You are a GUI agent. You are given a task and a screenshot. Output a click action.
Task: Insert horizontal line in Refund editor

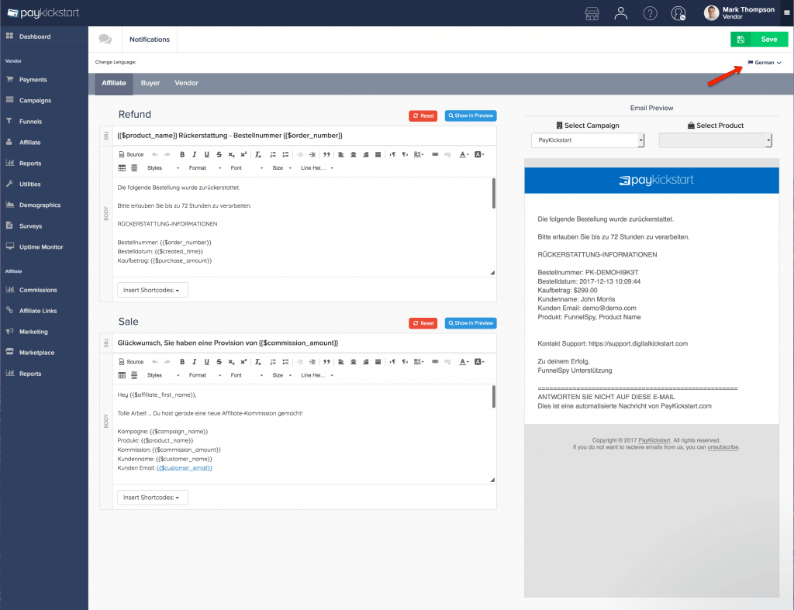[x=134, y=168]
